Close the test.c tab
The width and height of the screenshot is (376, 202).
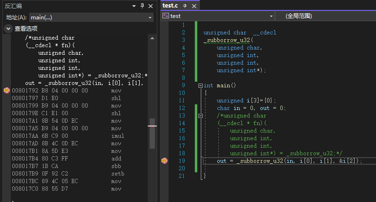[x=193, y=6]
